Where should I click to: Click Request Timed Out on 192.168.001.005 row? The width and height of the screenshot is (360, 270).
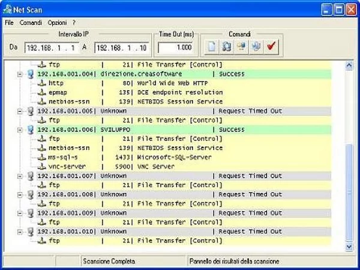tap(250, 111)
